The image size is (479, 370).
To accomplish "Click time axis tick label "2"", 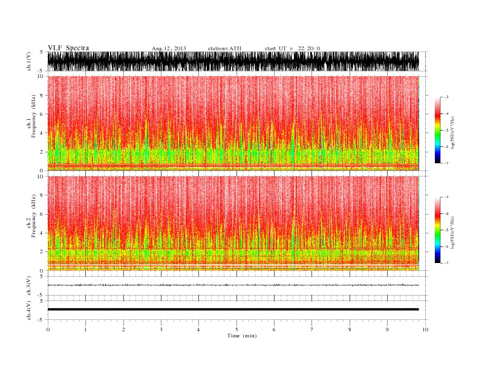I will (x=123, y=329).
